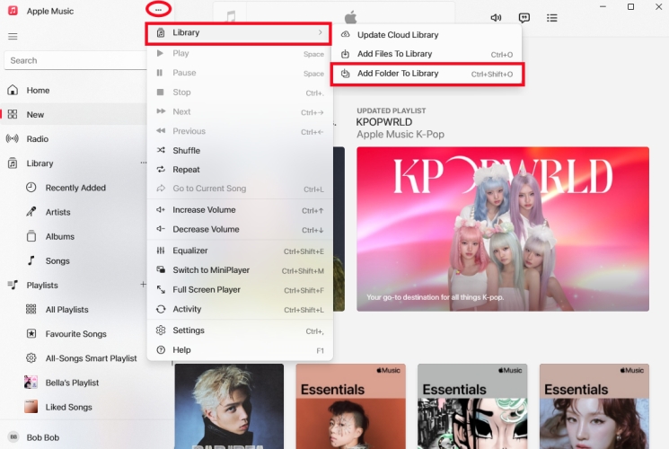Select the Previous menu item
This screenshot has width=669, height=449.
tap(240, 131)
